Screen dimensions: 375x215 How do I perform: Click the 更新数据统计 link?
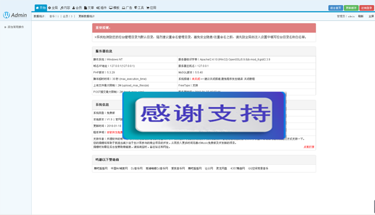[87, 16]
